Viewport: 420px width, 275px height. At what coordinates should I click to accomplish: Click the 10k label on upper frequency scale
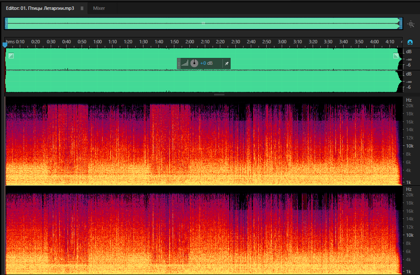[x=410, y=146]
